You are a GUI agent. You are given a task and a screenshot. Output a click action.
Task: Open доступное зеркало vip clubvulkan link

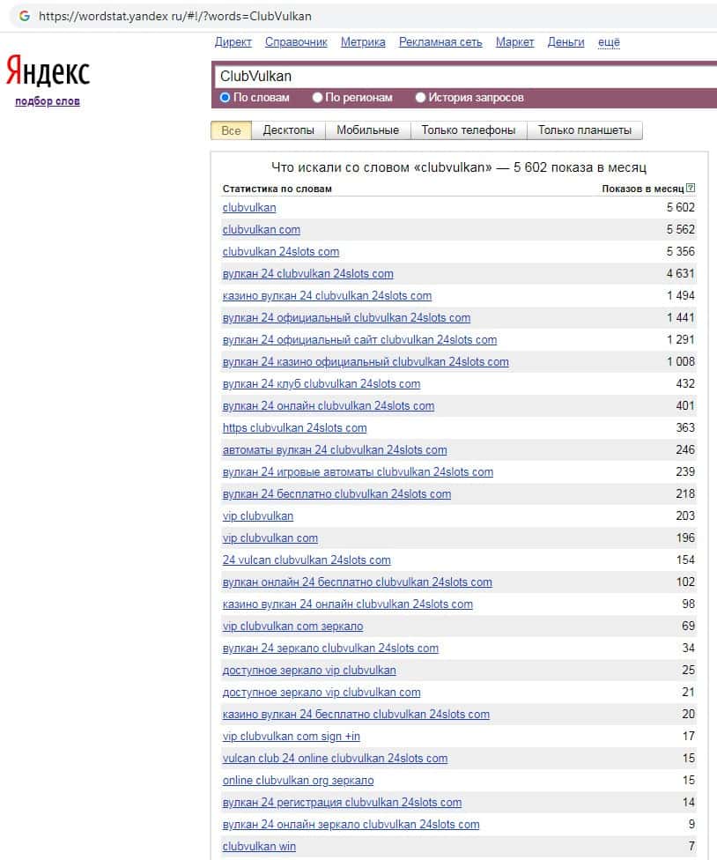click(309, 671)
